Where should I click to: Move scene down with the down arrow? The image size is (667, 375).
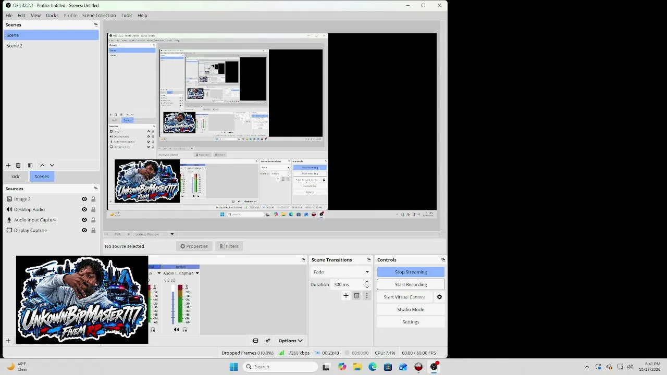[x=52, y=165]
